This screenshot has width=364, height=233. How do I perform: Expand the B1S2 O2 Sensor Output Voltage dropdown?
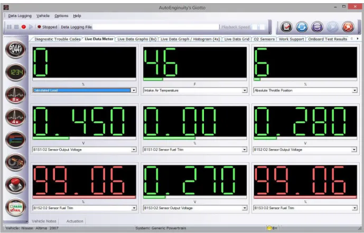tap(354, 150)
